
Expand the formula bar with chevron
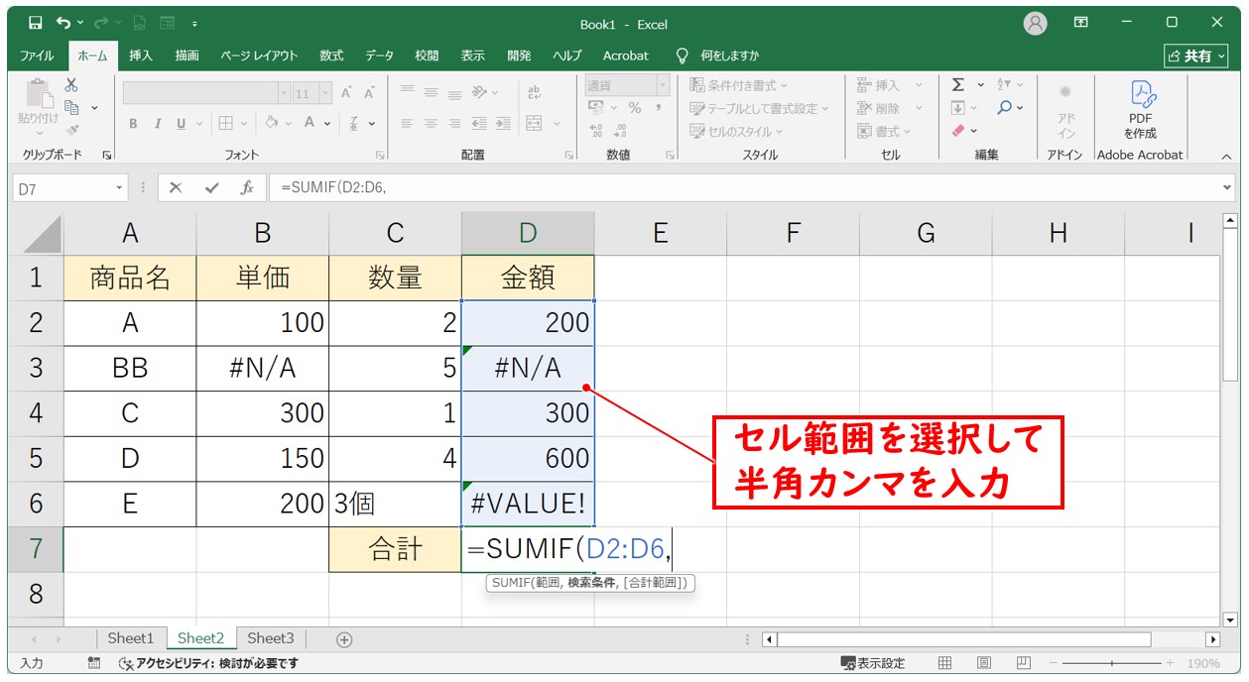1228,187
